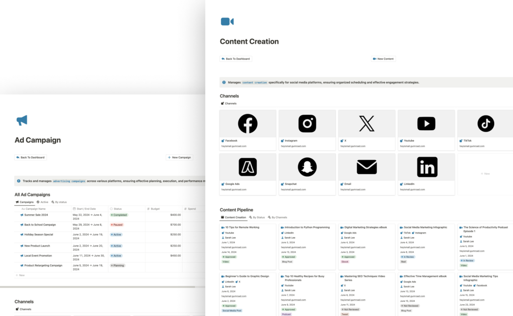Viewport: 513px width, 316px height.
Task: Click megaphone icon beside New Product Launch
Action: (21, 246)
